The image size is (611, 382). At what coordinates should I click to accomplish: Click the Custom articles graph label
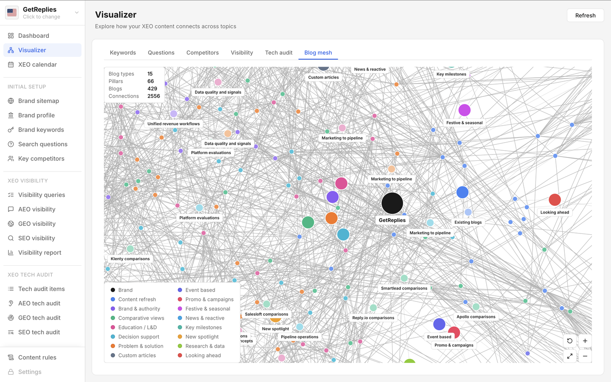pos(323,77)
